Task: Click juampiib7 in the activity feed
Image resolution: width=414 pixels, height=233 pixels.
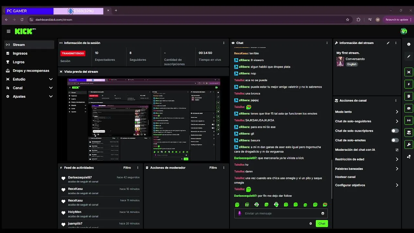Action: [75, 224]
